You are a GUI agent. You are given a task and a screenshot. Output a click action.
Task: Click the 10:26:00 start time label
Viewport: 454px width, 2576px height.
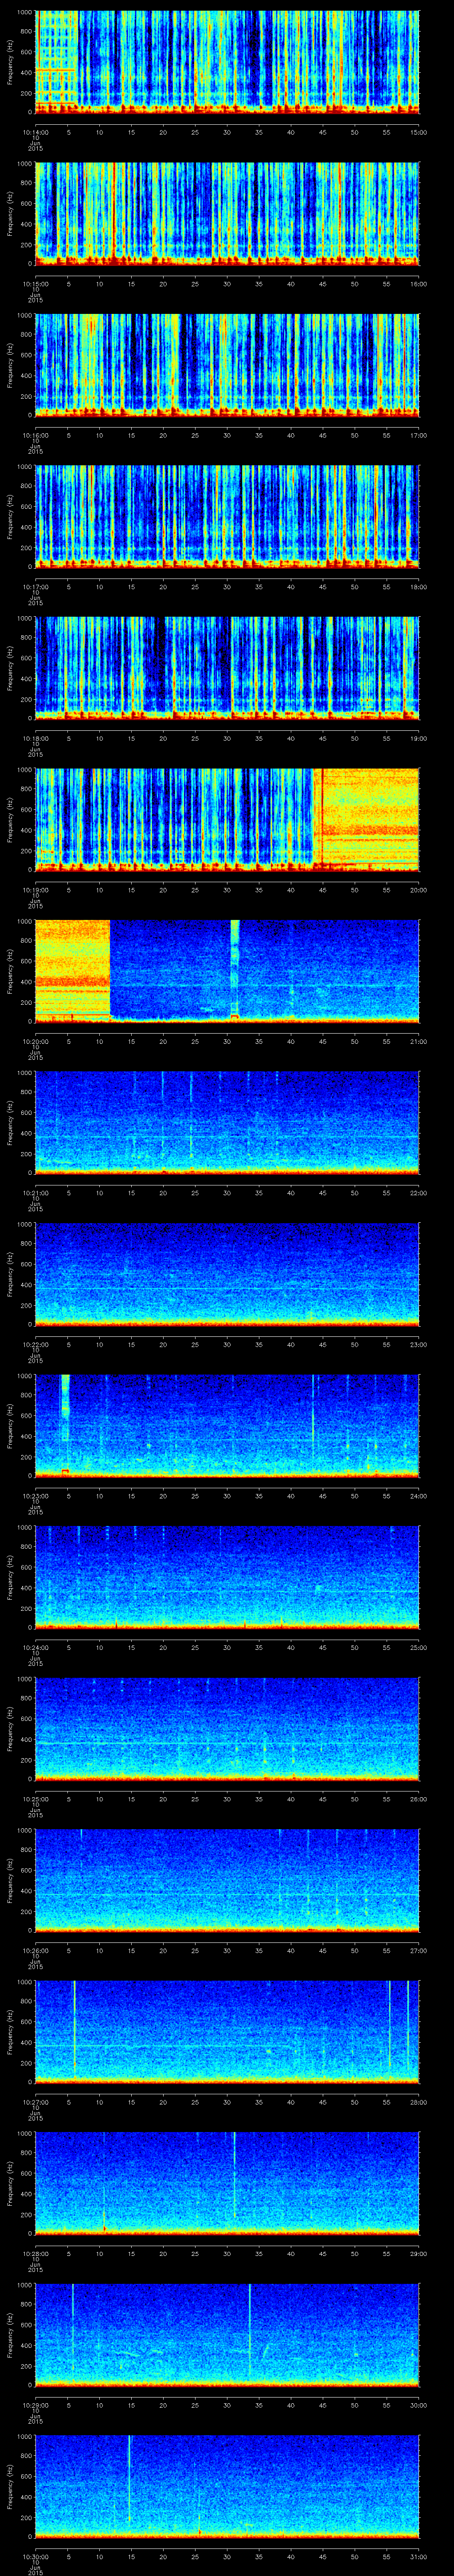[x=36, y=1950]
